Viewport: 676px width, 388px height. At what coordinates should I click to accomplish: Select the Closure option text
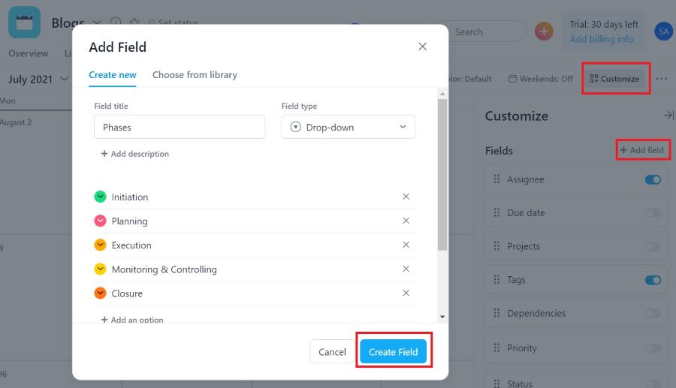pos(127,293)
